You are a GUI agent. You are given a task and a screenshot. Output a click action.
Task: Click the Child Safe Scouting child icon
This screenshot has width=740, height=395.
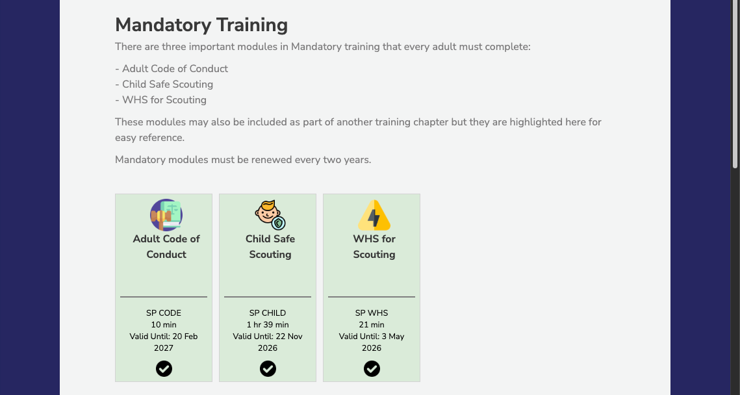point(270,215)
